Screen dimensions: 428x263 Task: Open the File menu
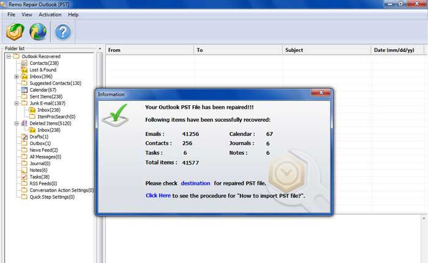11,14
